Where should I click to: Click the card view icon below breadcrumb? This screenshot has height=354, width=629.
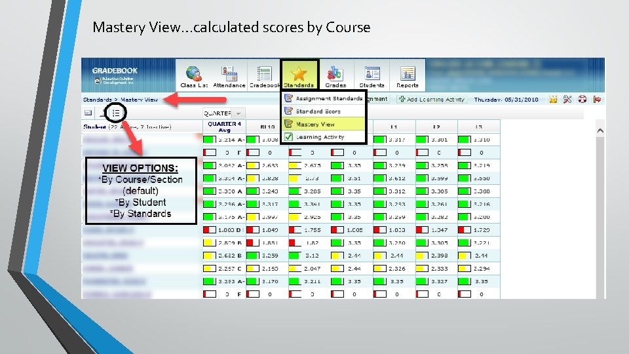pyautogui.click(x=88, y=113)
